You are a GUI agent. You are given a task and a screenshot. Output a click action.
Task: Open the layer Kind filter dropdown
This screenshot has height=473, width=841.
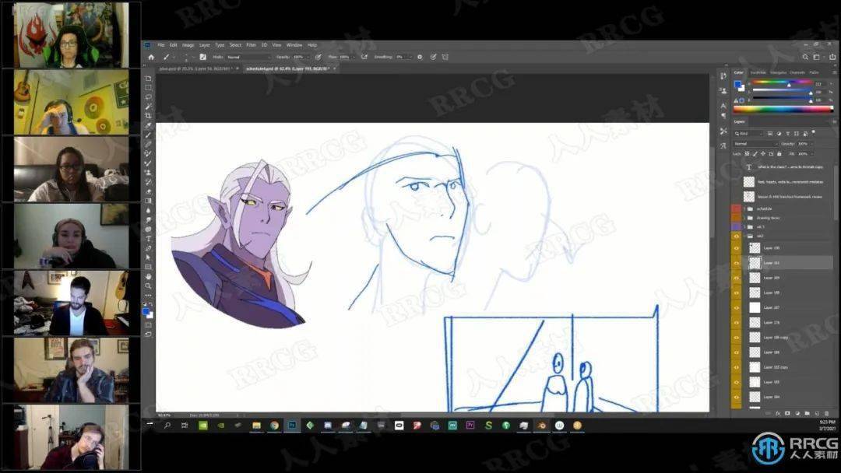pos(748,133)
